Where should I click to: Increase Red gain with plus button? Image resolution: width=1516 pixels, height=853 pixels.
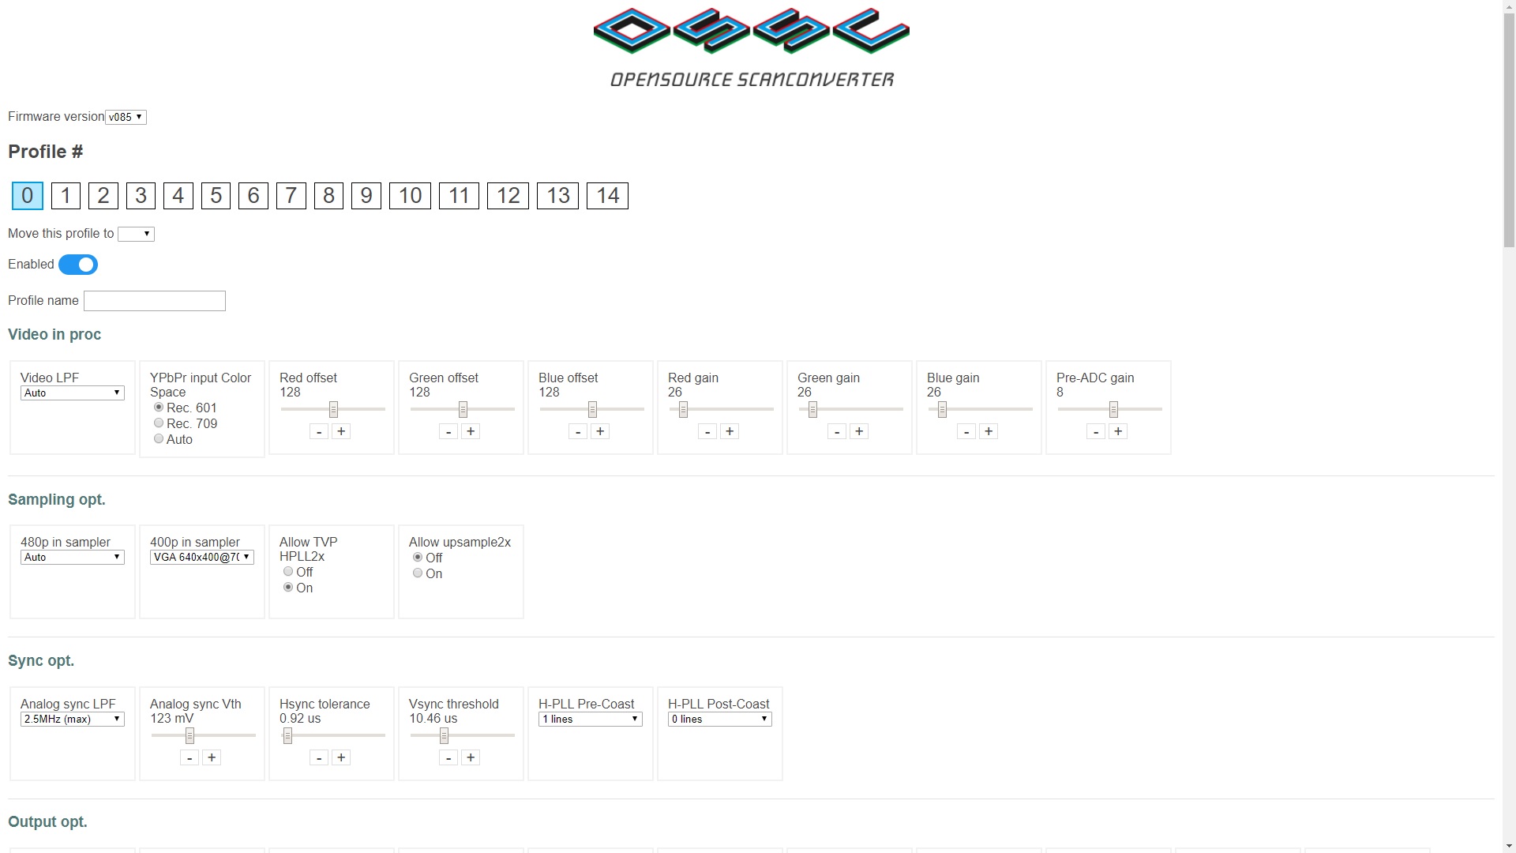(x=730, y=431)
